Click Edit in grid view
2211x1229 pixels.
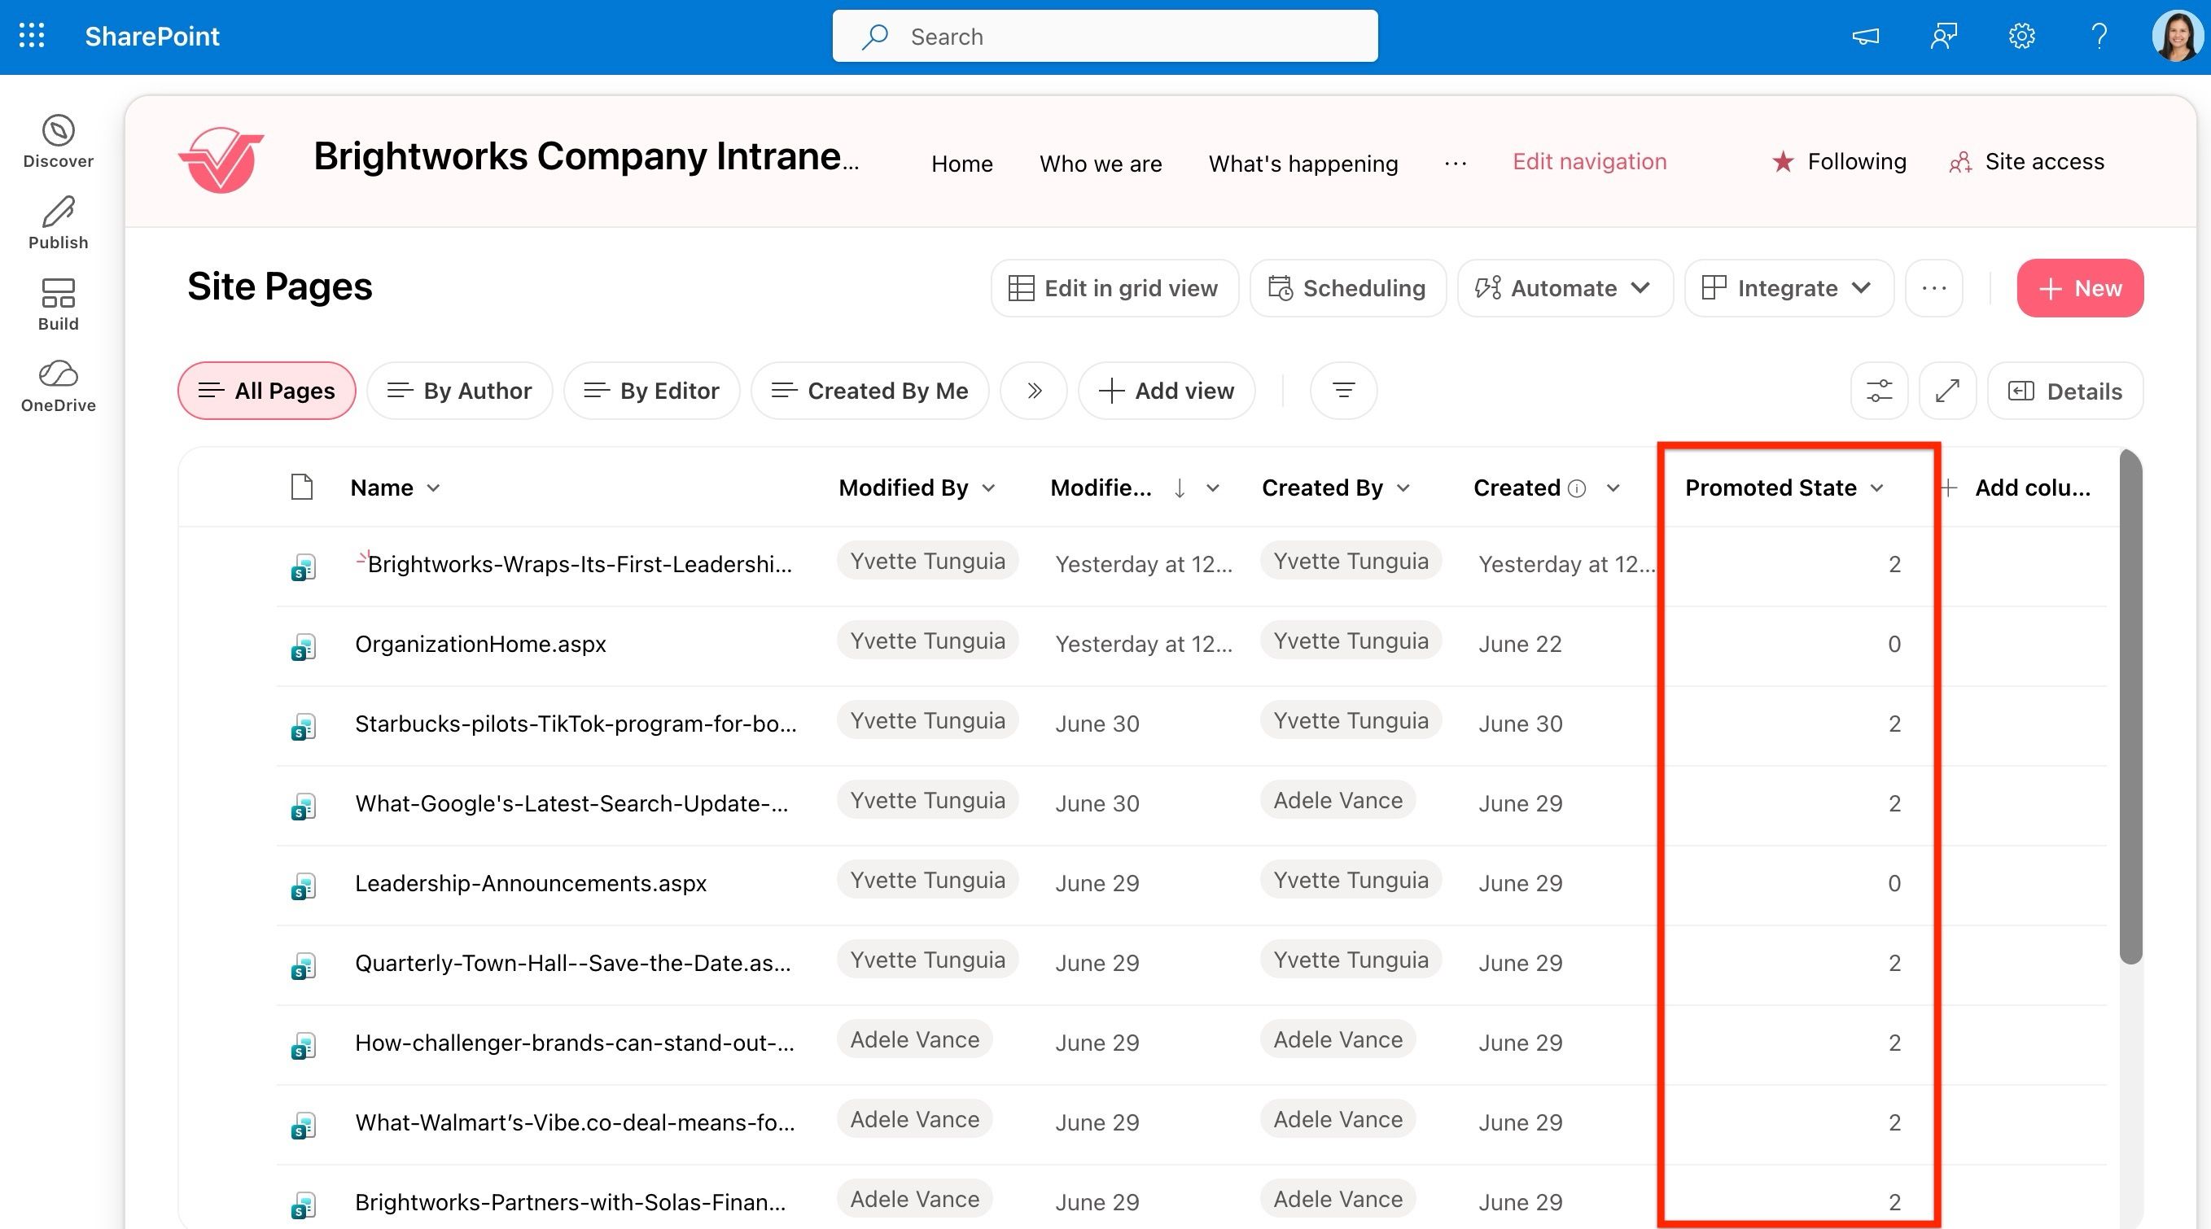tap(1114, 288)
